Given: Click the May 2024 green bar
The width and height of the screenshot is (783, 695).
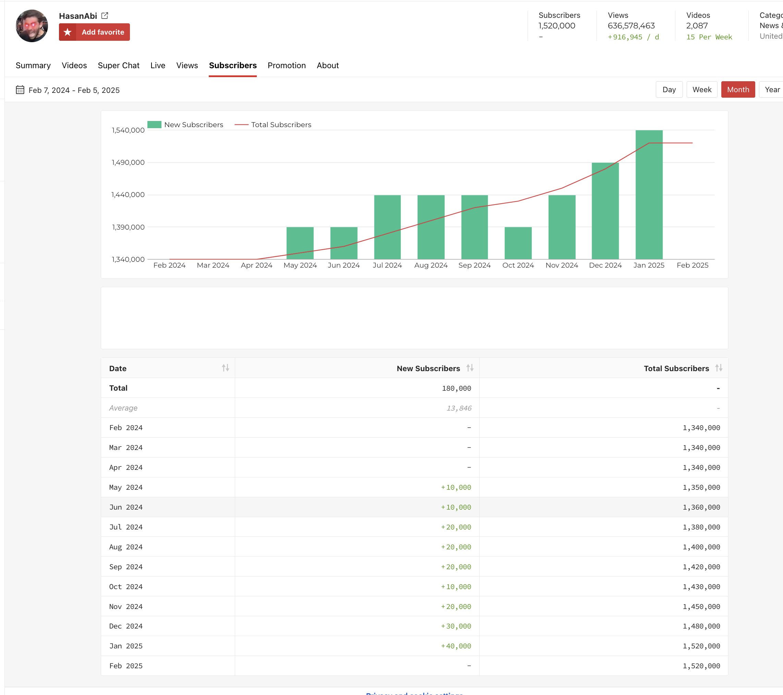Looking at the screenshot, I should (300, 243).
